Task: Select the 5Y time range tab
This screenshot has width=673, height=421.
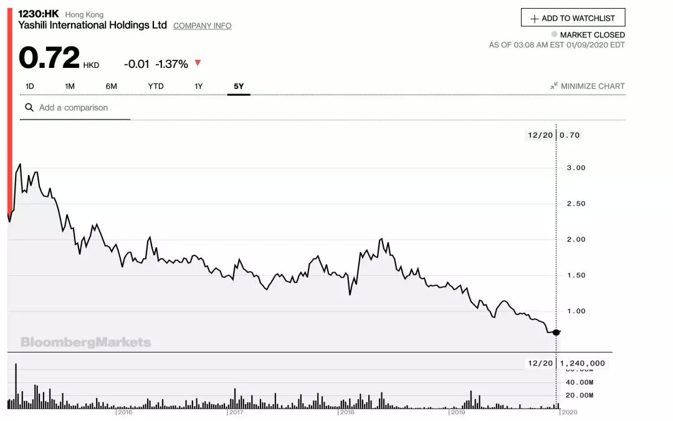Action: [239, 86]
